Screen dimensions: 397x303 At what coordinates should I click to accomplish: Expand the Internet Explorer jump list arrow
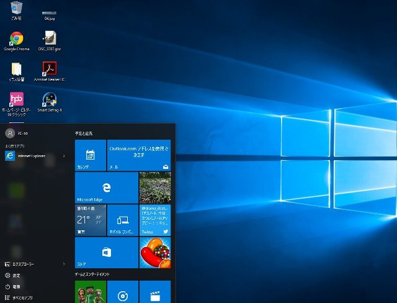pos(65,155)
